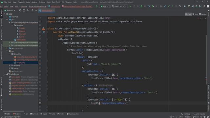Collapse the Gradle Scripts node
Viewport: 210px width, 118px height.
pos(5,74)
